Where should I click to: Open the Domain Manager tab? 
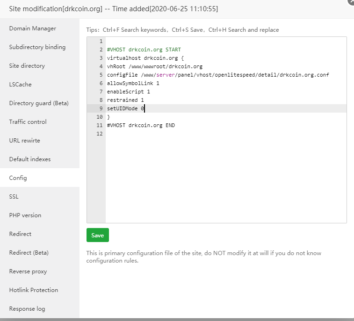33,29
